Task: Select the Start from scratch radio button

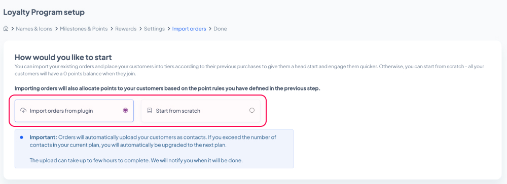Action: click(x=252, y=110)
